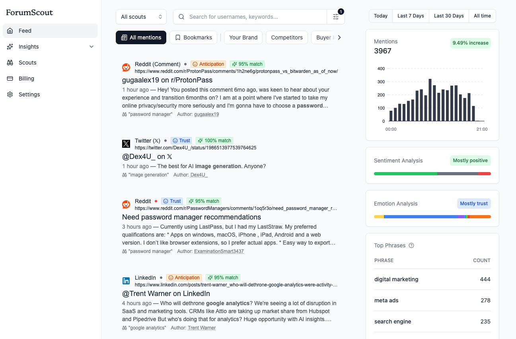Image resolution: width=516 pixels, height=339 pixels.
Task: Open the Feed section in the sidebar
Action: [25, 31]
